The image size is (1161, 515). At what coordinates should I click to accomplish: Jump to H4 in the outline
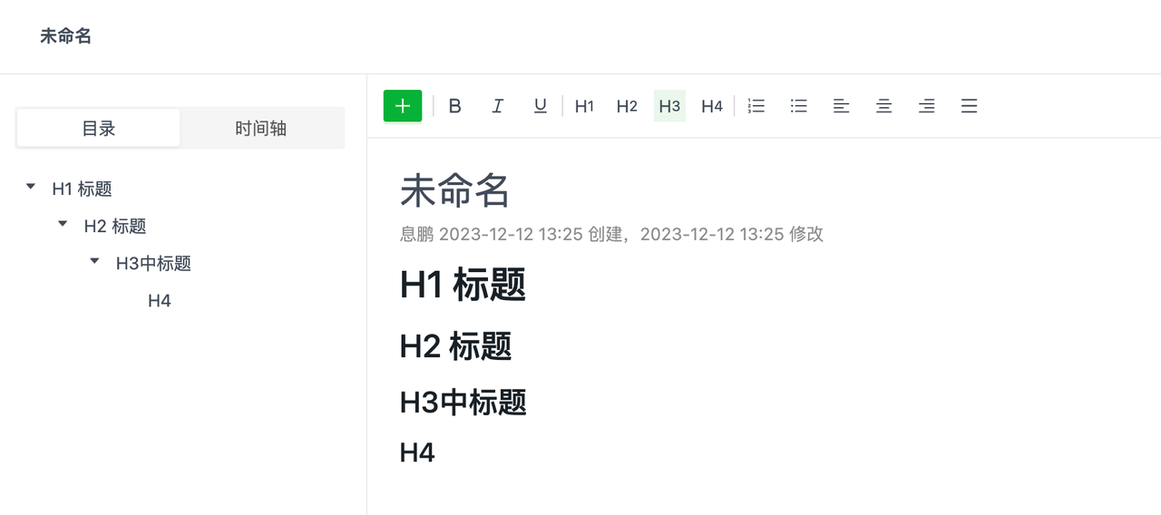[160, 301]
